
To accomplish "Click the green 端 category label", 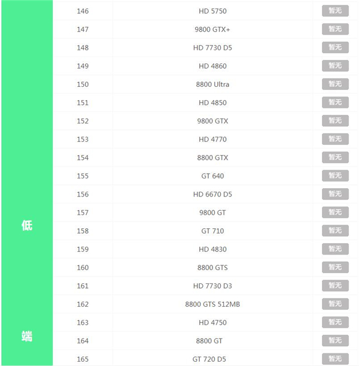I will (27, 336).
